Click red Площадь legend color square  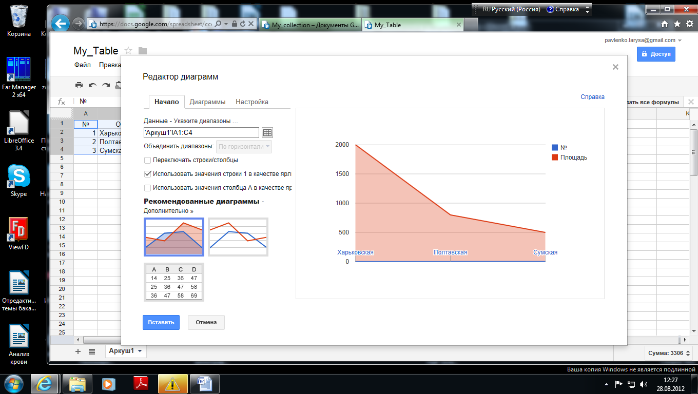point(554,157)
